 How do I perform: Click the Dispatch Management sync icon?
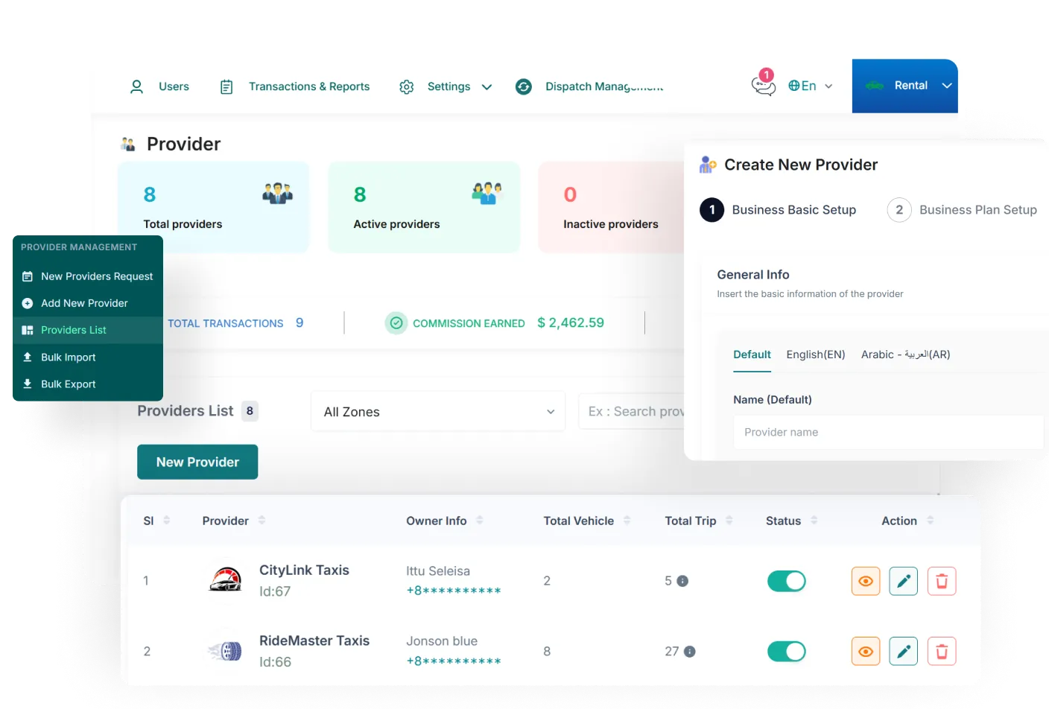pyautogui.click(x=524, y=86)
